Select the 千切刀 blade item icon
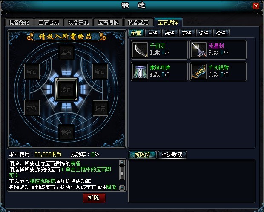Image resolution: width=264 pixels, height=212 pixels. coord(140,50)
